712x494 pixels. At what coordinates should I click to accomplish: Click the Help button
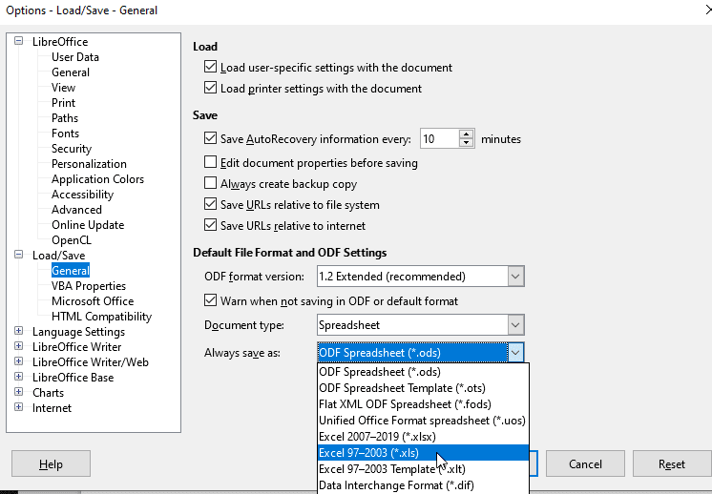[51, 463]
